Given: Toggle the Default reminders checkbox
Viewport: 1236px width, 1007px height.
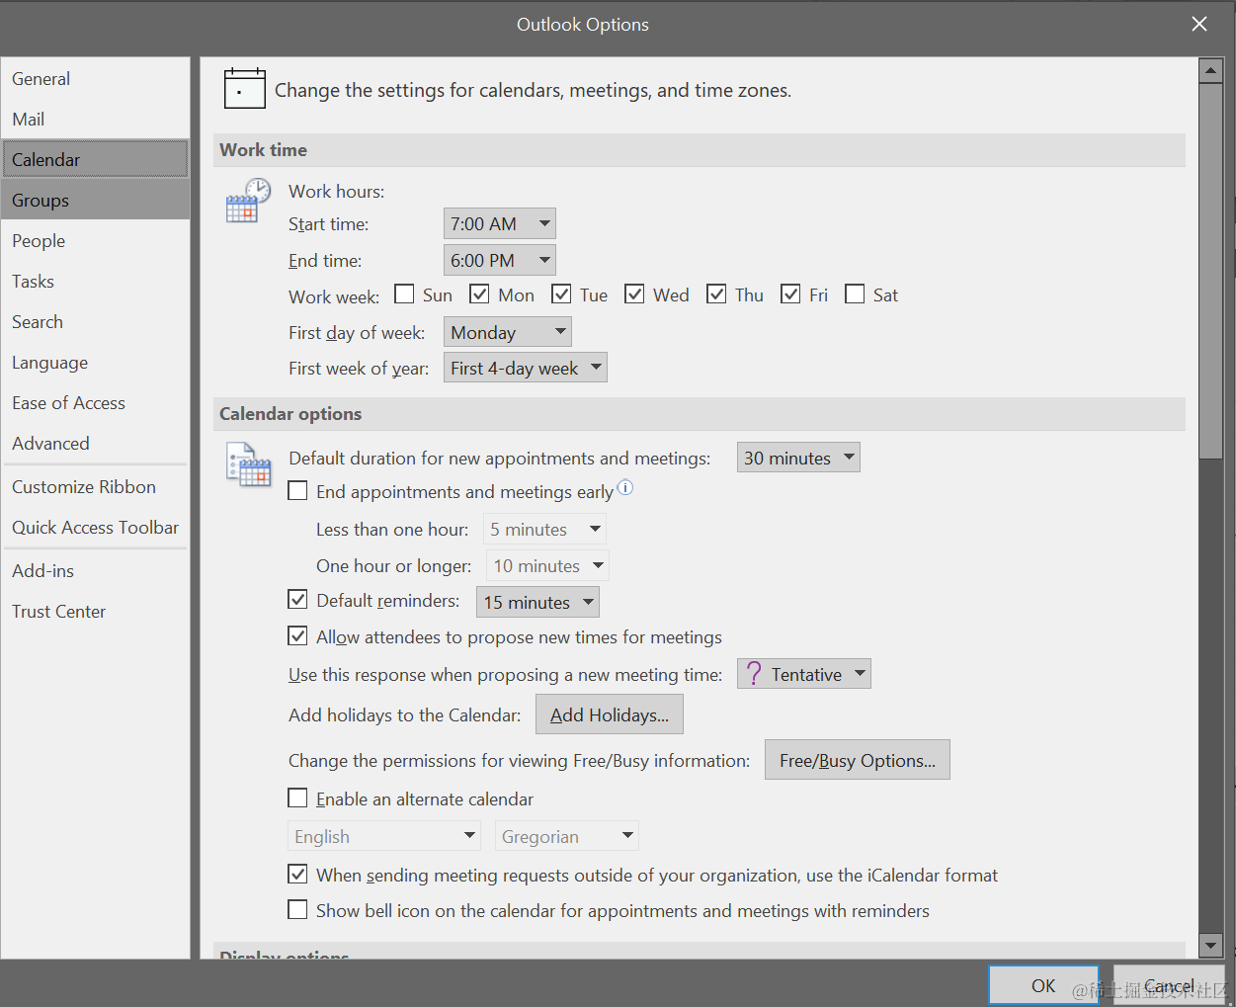Looking at the screenshot, I should (297, 599).
